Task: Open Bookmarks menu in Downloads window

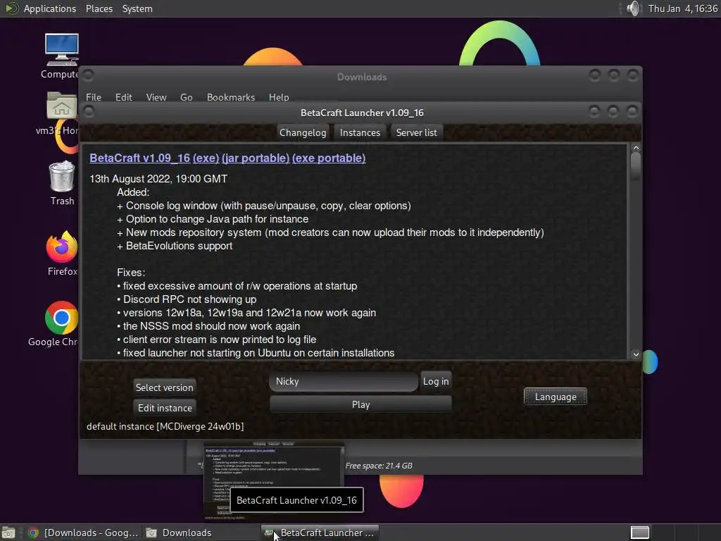Action: pyautogui.click(x=230, y=97)
